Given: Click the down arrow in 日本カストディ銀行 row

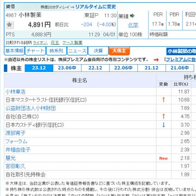Looking at the screenshot, I should pos(163,125).
